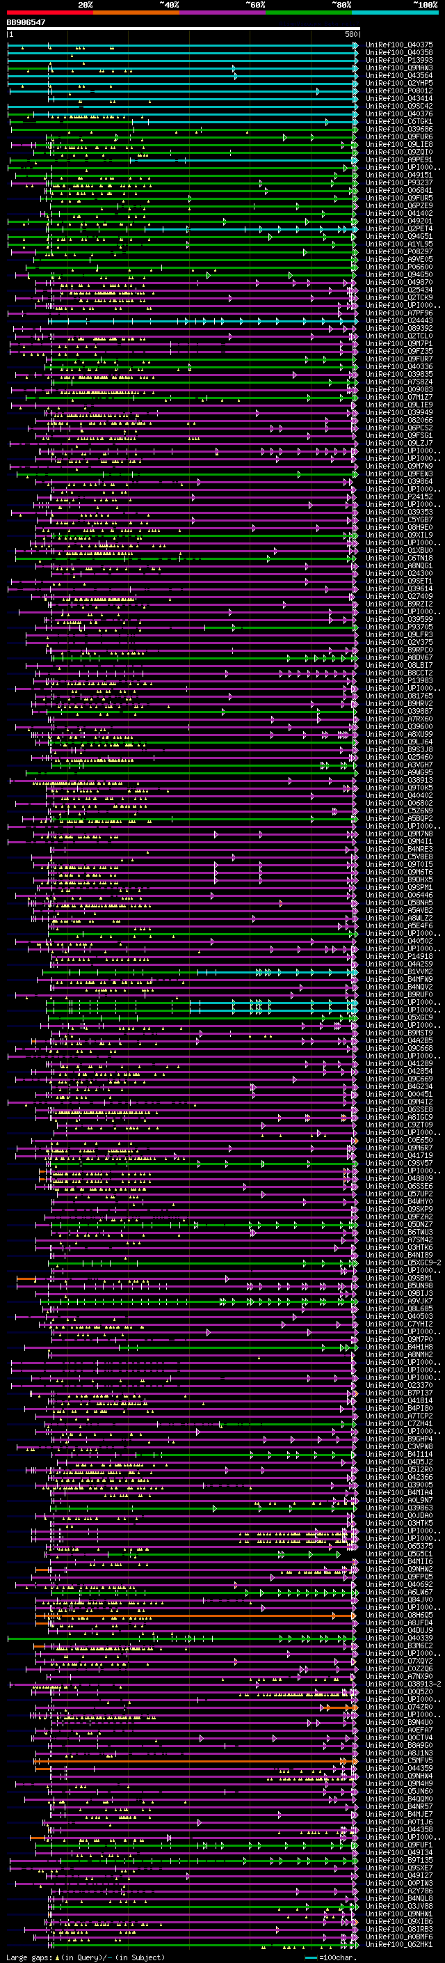
Task: Select the UniRef100_B5UN98 label
Action: 399,1285
